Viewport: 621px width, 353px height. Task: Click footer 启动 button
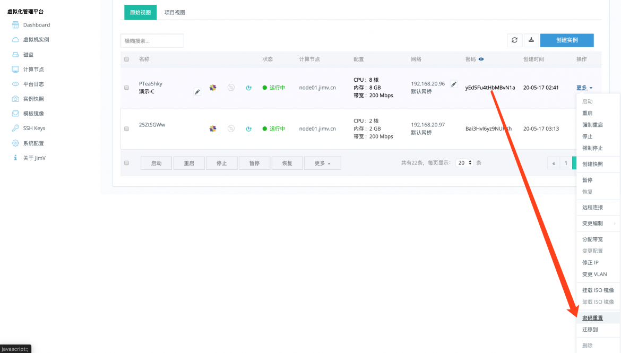click(156, 163)
